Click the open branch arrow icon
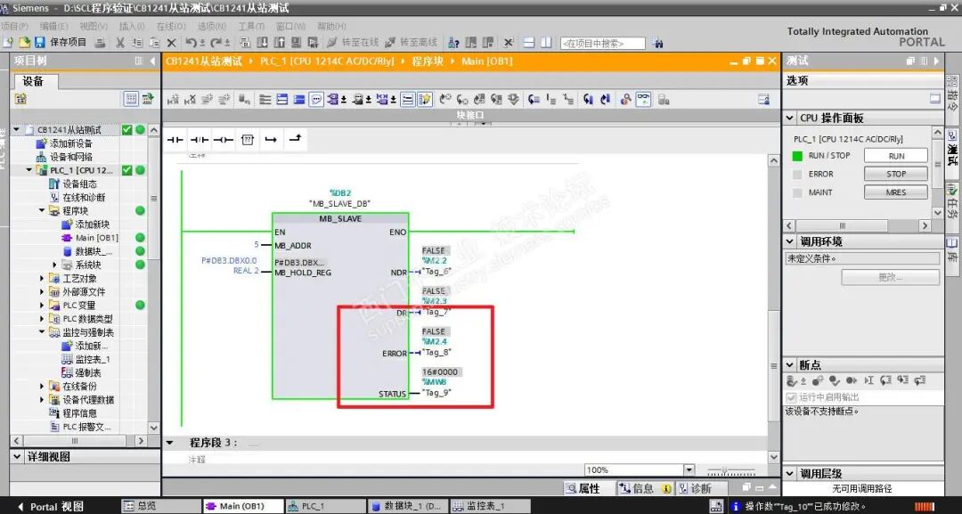962x514 pixels. tap(271, 140)
